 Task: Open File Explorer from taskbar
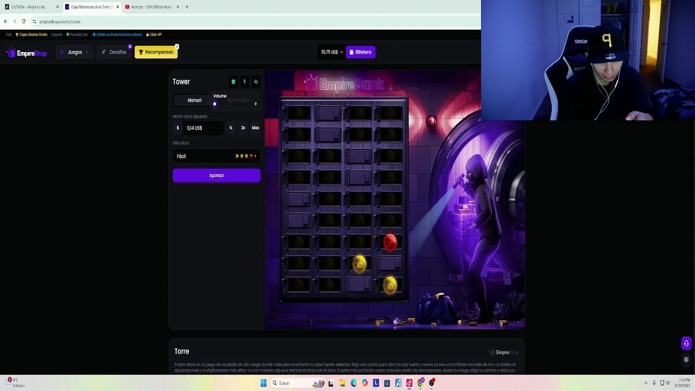(x=342, y=383)
